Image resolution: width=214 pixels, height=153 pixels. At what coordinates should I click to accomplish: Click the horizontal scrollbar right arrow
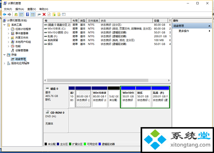(x=169, y=80)
